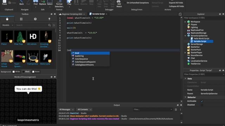This screenshot has height=126, width=225.
Task: Choose 'local' autocomplete suggestion
Action: (91, 53)
